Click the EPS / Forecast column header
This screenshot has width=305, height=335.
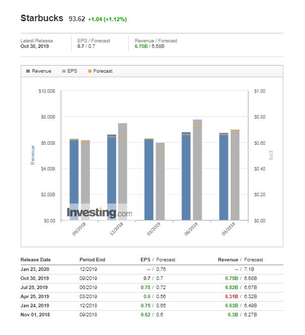(x=158, y=260)
